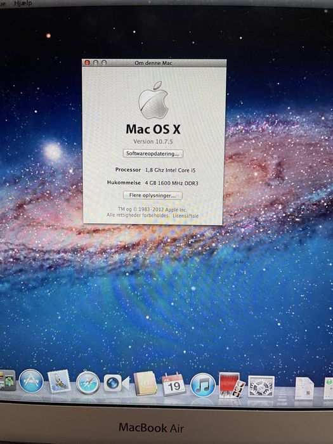Launch Mail via the stamp icon
333x444 pixels.
tap(59, 381)
